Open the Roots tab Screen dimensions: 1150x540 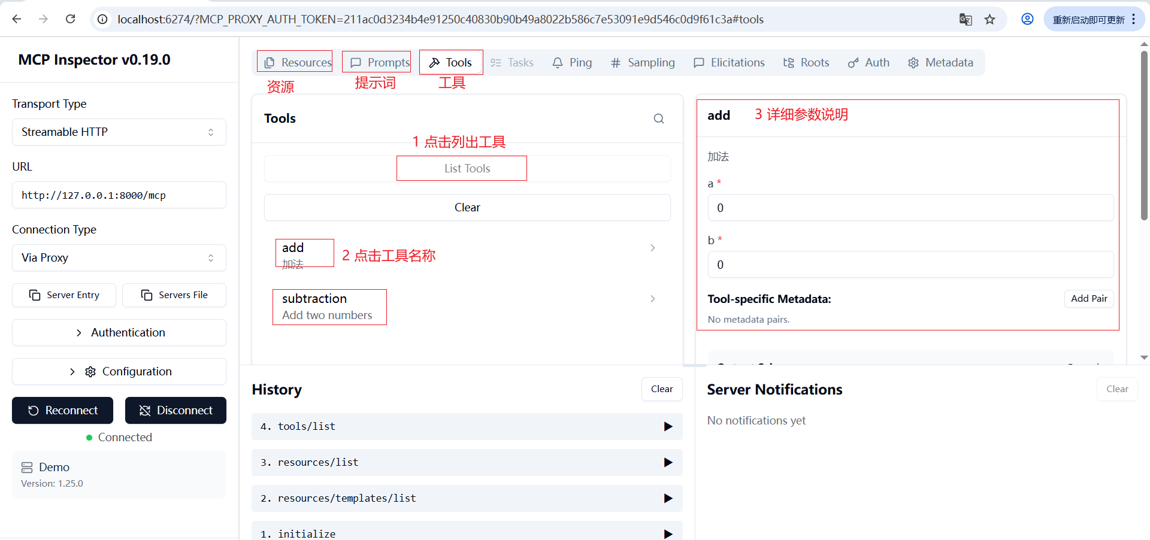point(806,62)
